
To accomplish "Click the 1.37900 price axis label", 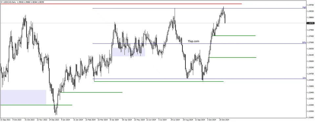I will (x=311, y=30).
